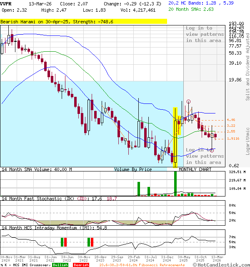
Task: Click the 2.55 Fibonacci level label
Action: click(231, 131)
